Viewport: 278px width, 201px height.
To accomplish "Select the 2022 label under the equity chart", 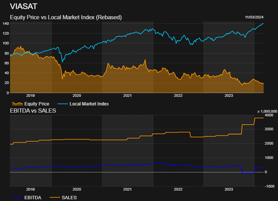I will click(x=178, y=96).
